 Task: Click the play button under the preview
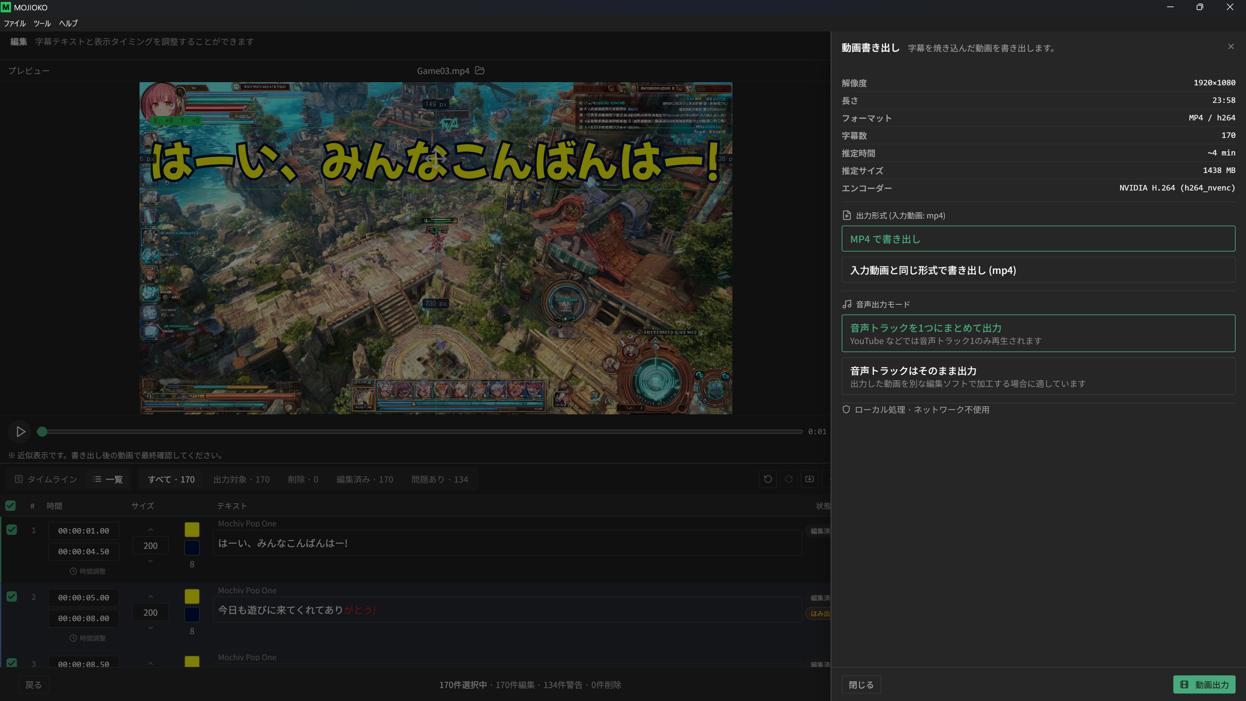(20, 432)
